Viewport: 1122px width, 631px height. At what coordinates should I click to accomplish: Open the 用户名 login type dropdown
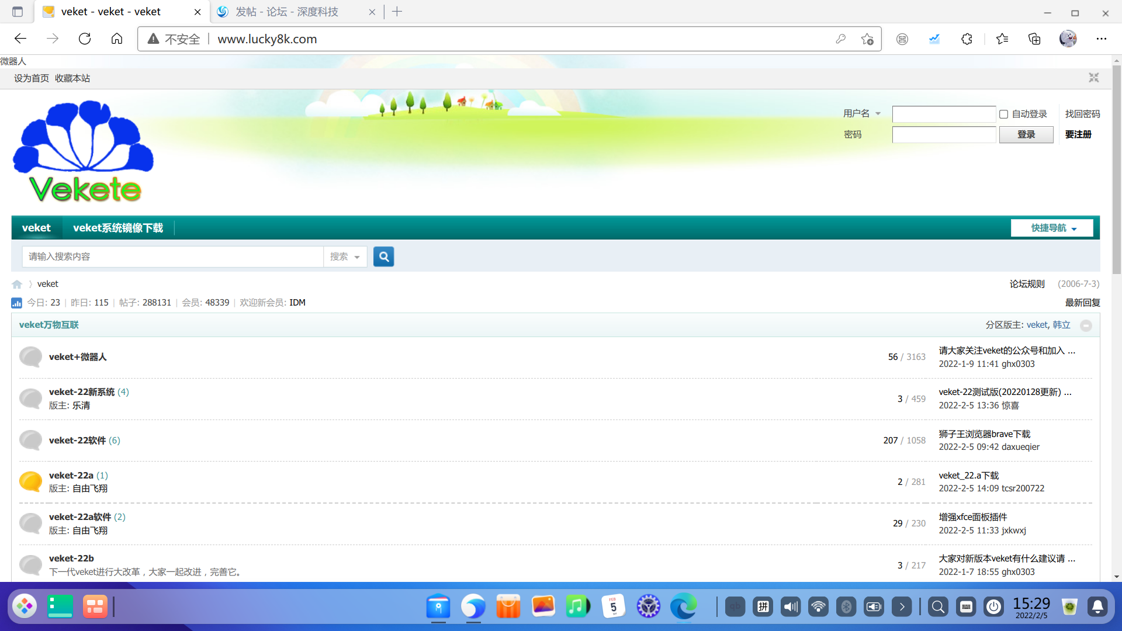pyautogui.click(x=862, y=113)
